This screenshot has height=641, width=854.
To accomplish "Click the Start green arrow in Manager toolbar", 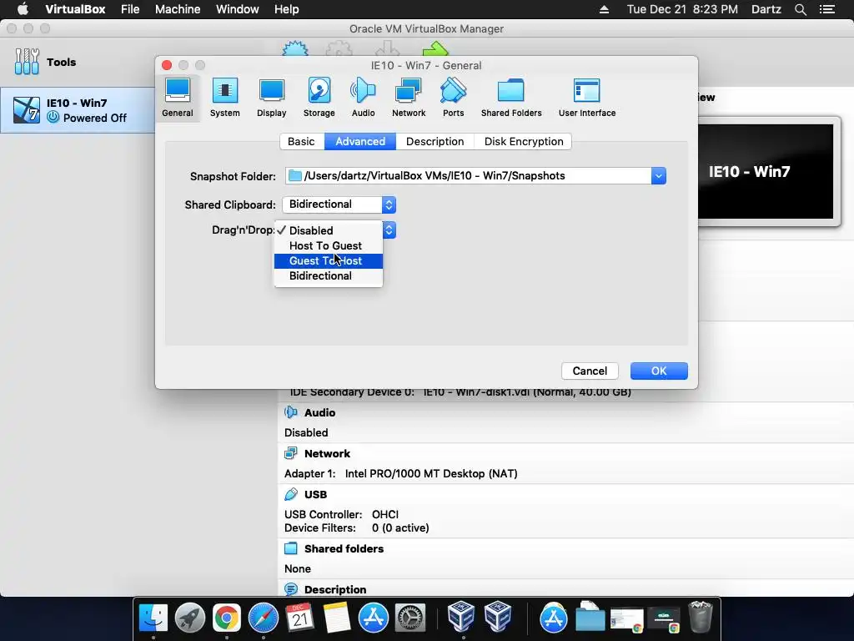I will click(x=435, y=49).
